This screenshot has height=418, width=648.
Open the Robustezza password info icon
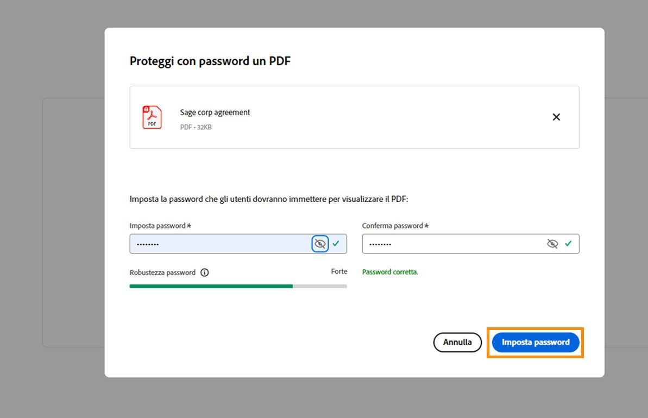[x=204, y=273]
